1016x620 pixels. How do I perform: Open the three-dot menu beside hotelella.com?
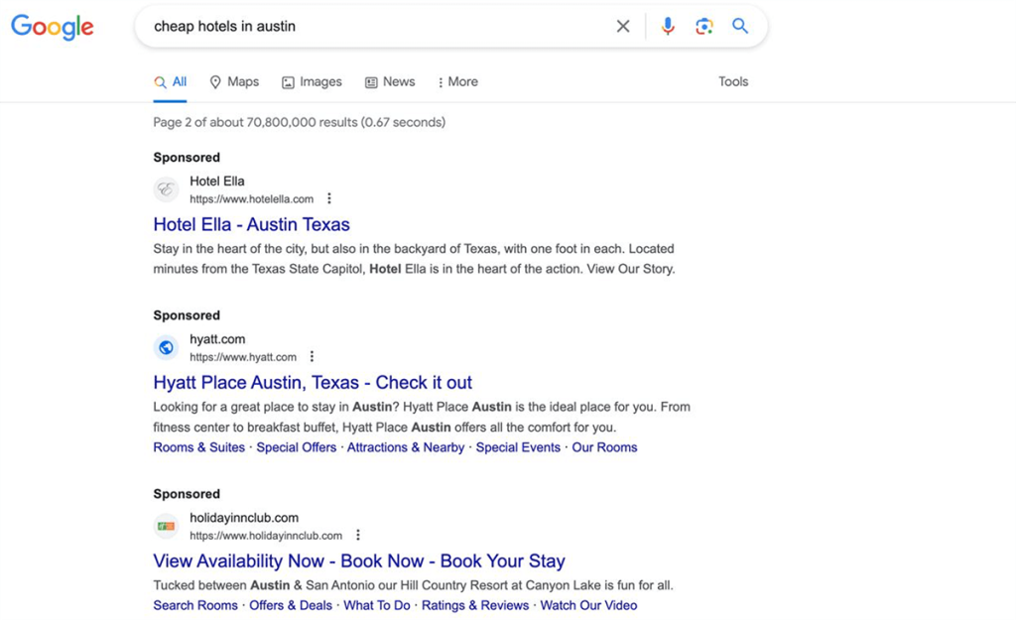click(x=328, y=198)
